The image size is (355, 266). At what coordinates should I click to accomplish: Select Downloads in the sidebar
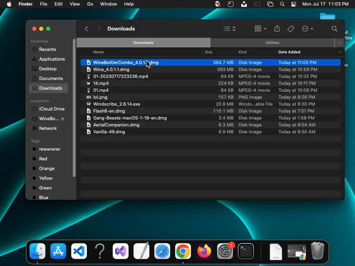pyautogui.click(x=49, y=88)
